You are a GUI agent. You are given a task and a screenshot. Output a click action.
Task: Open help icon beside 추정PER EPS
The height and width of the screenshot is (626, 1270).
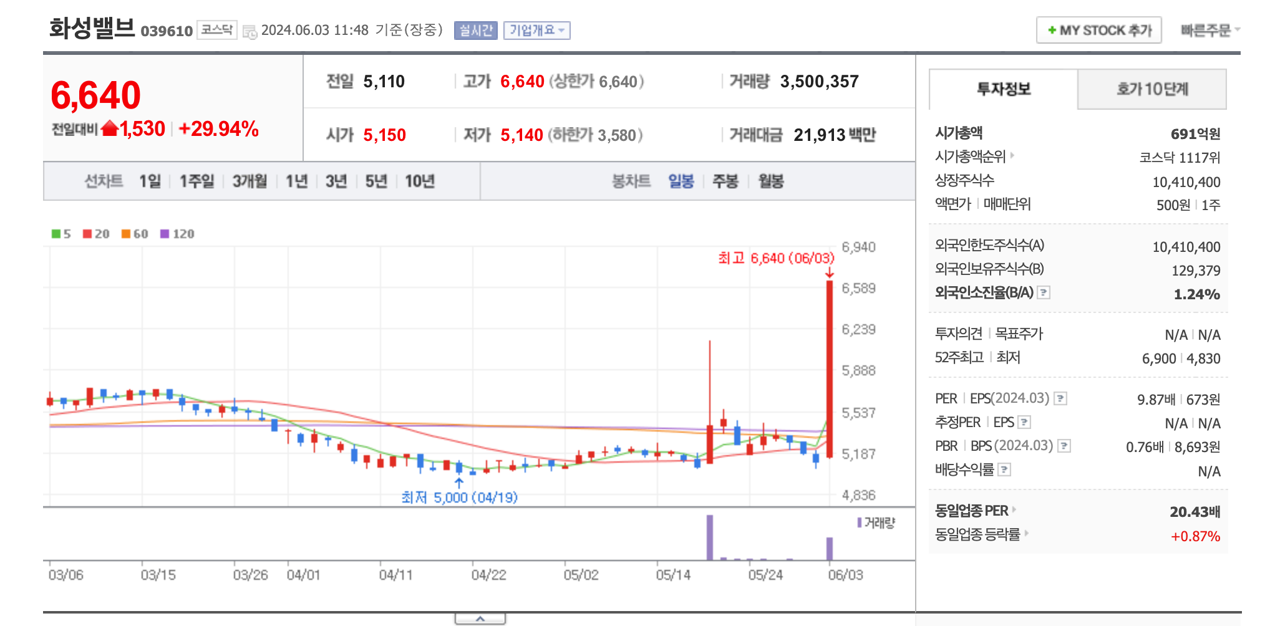pyautogui.click(x=1024, y=422)
